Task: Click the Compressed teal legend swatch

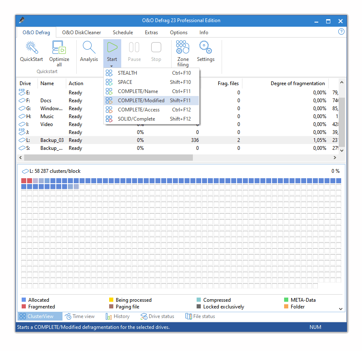Action: tap(199, 300)
